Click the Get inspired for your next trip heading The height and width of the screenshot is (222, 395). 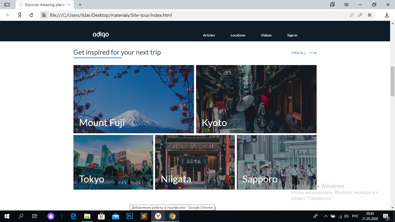pos(117,52)
